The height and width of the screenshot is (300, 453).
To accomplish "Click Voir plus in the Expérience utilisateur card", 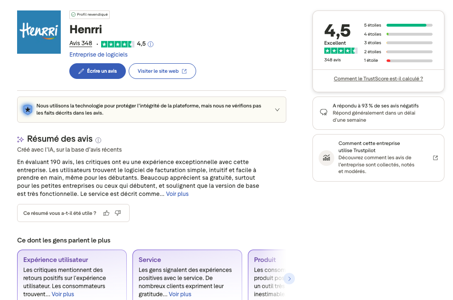I will pyautogui.click(x=63, y=294).
